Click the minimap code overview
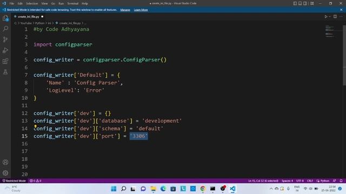Image resolution: width=346 pixels, height=194 pixels. point(330,31)
